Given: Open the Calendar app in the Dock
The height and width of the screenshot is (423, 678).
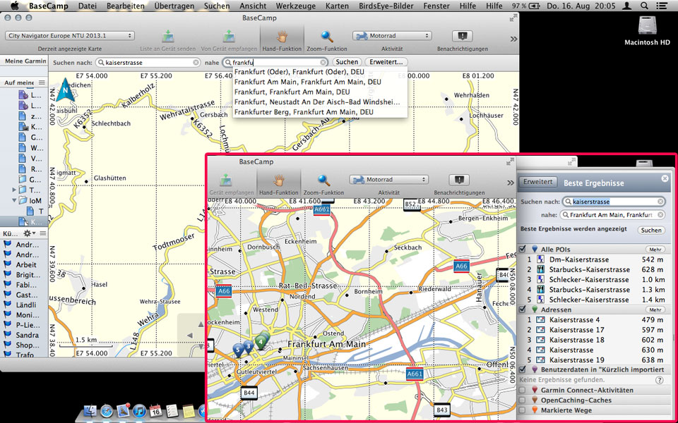Looking at the screenshot, I should [155, 411].
